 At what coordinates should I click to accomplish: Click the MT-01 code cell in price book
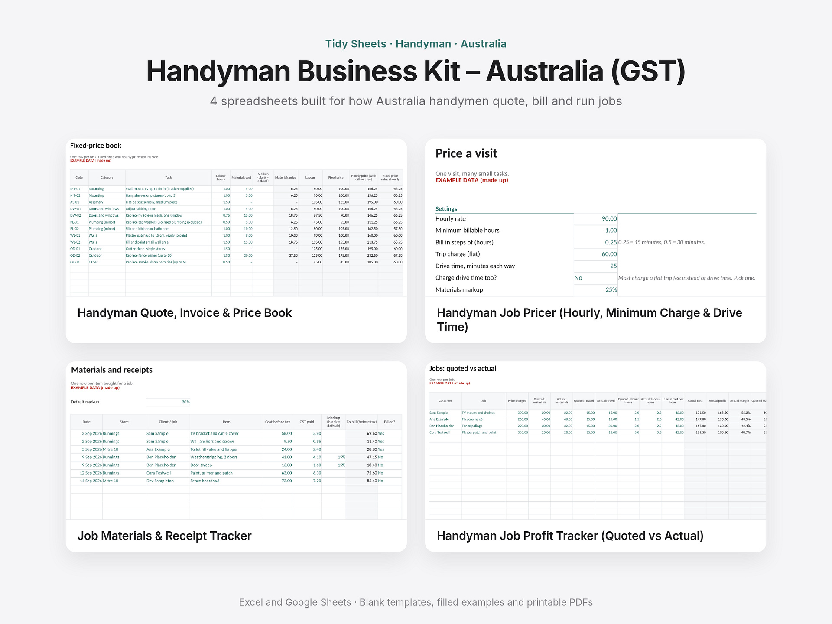79,189
